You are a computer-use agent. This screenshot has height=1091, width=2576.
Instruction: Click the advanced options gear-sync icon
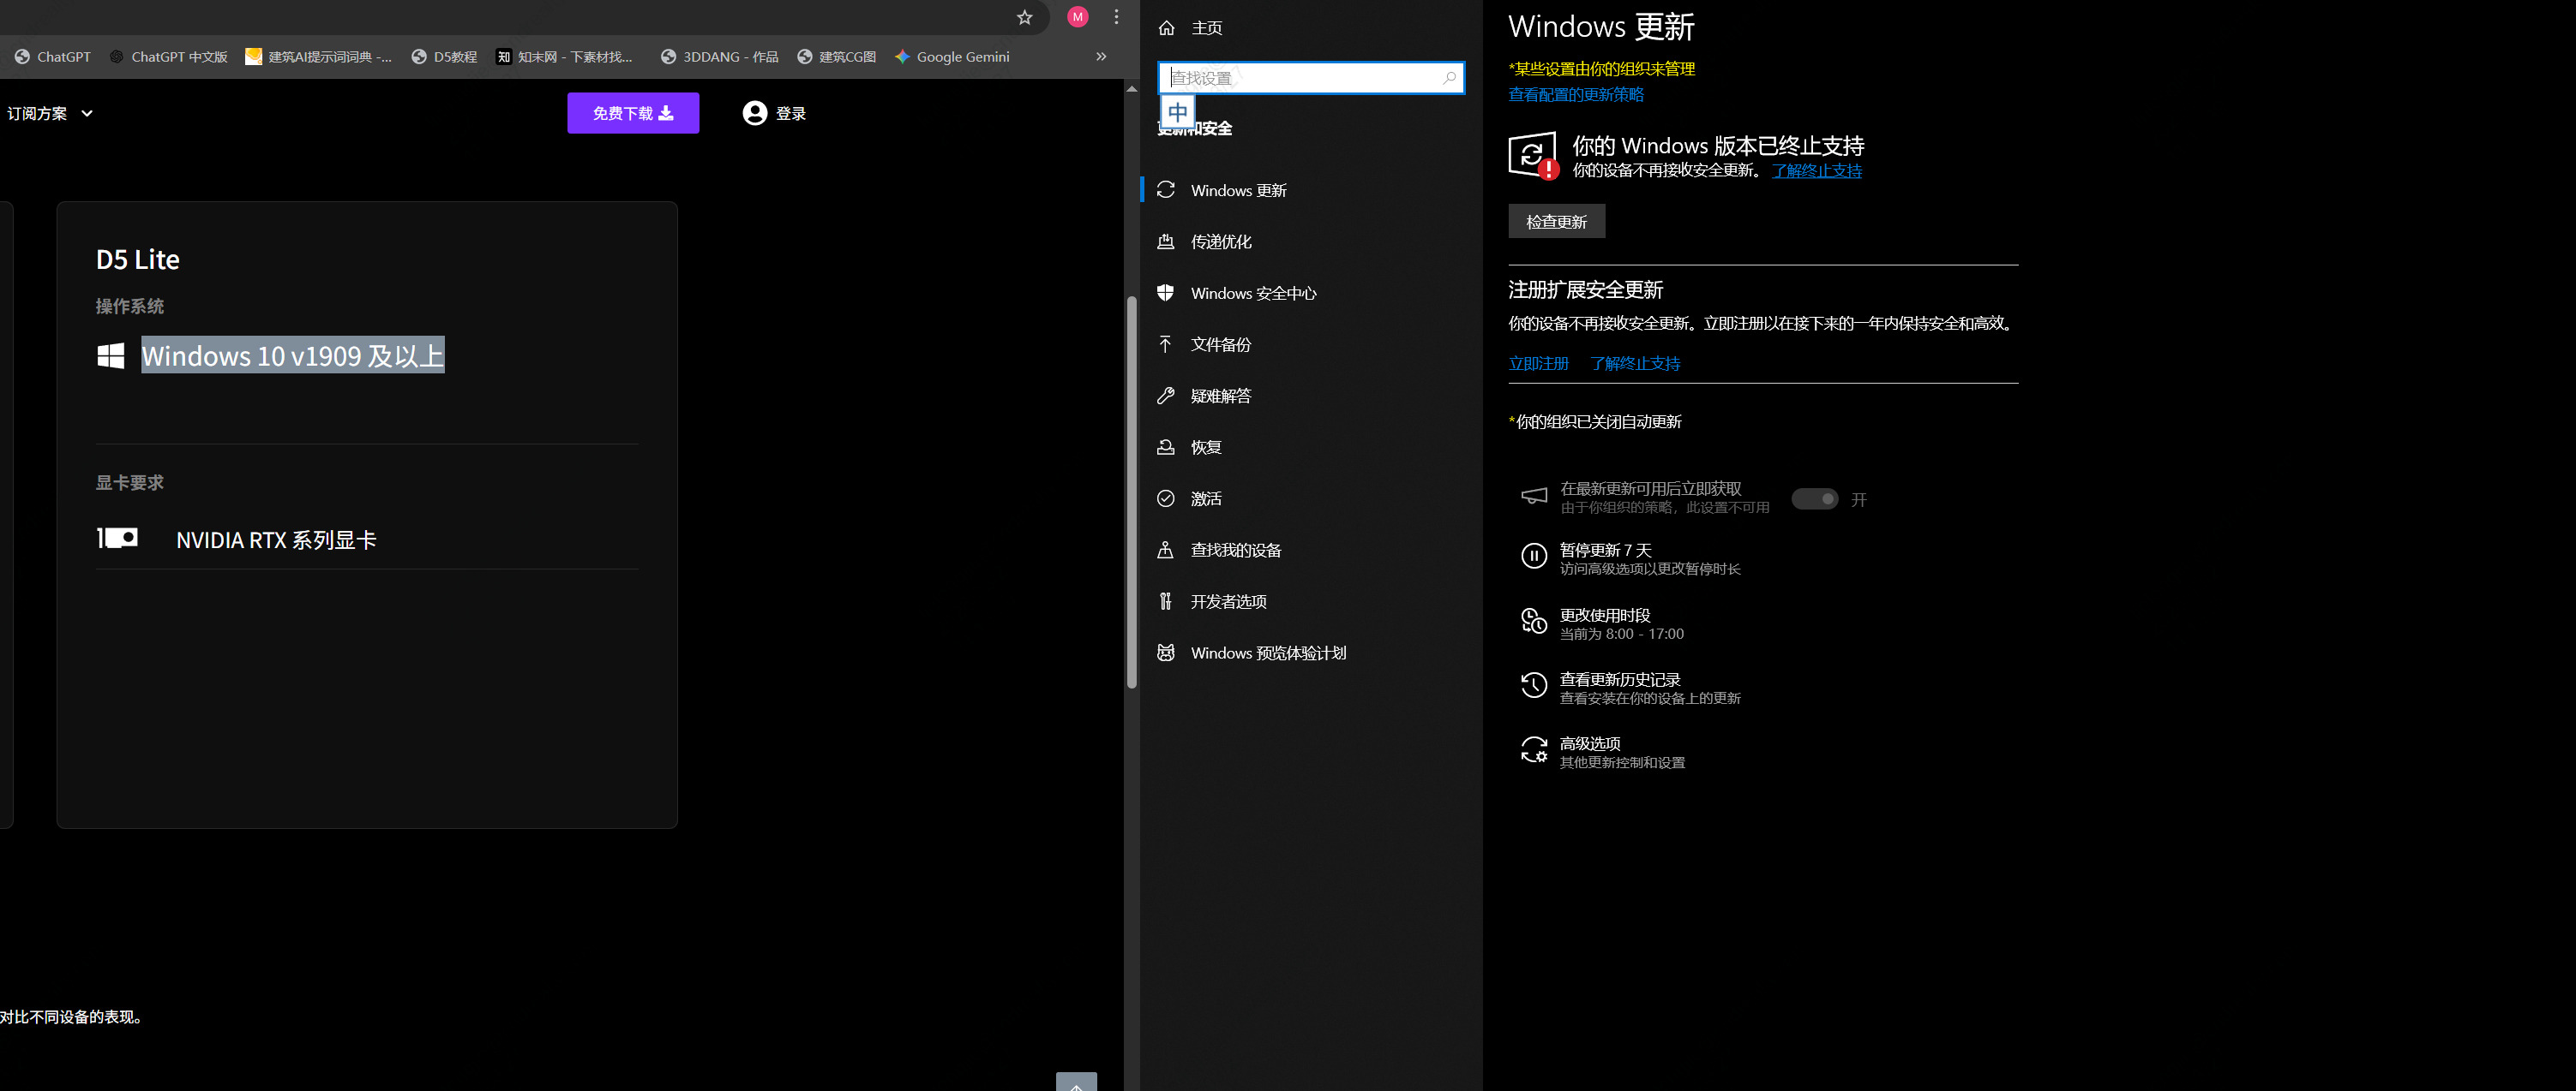tap(1533, 750)
